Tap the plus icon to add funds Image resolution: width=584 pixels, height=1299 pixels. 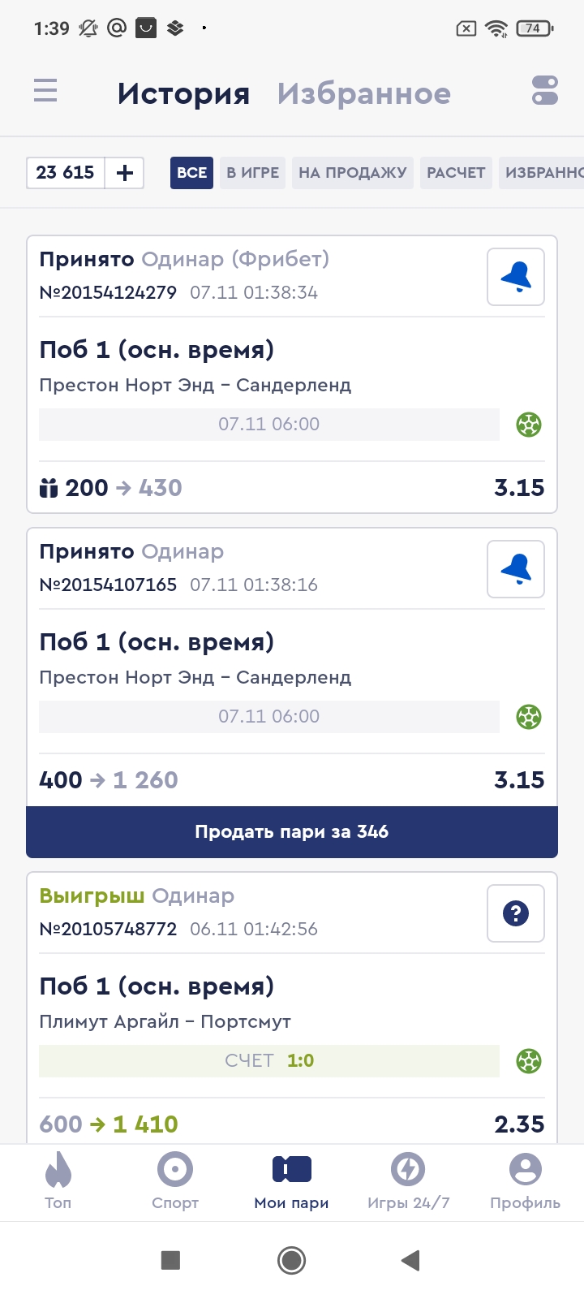125,173
